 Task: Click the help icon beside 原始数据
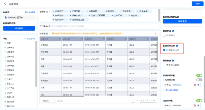(x=173, y=61)
